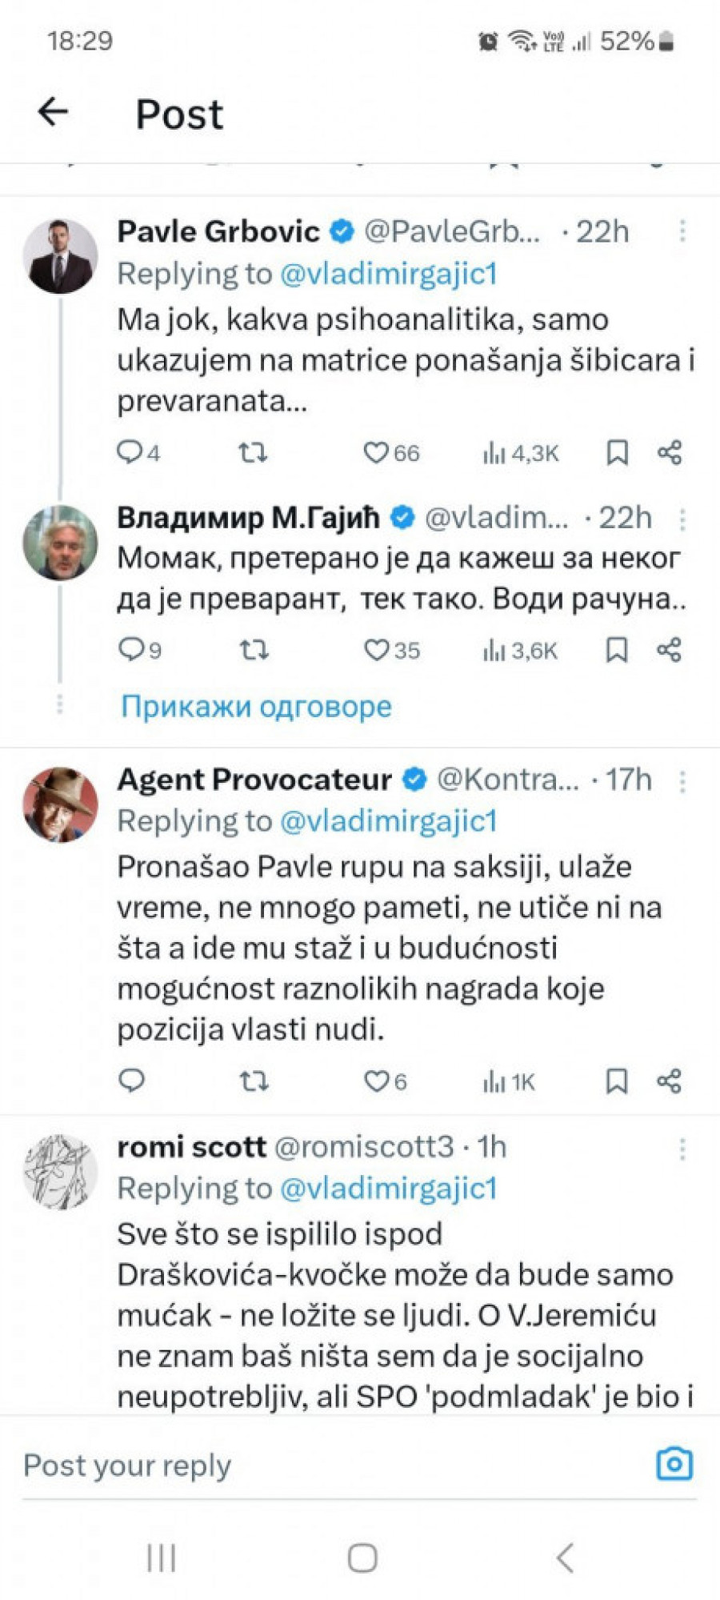Open more options for romi scott's post
720x1600 pixels.
682,1149
